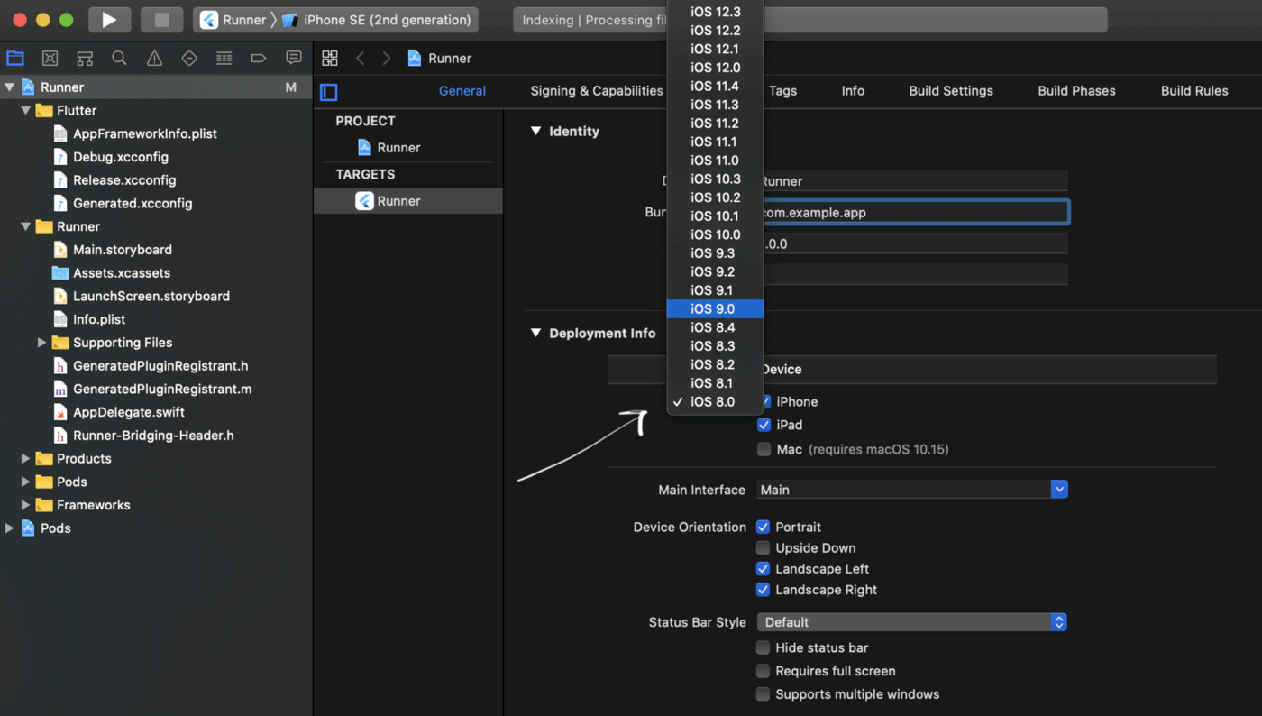Select the Runner target under TARGETS

407,201
